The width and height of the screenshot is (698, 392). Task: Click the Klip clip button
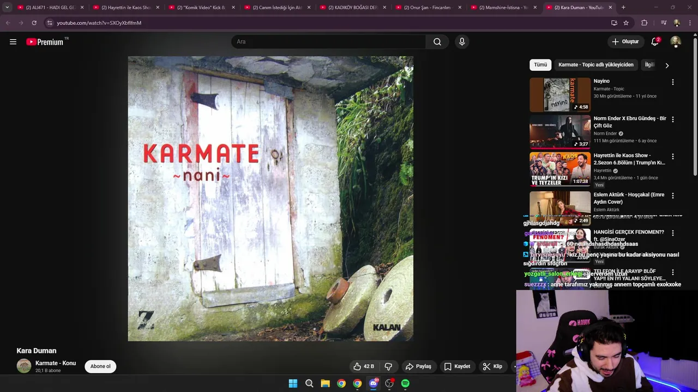pyautogui.click(x=492, y=366)
